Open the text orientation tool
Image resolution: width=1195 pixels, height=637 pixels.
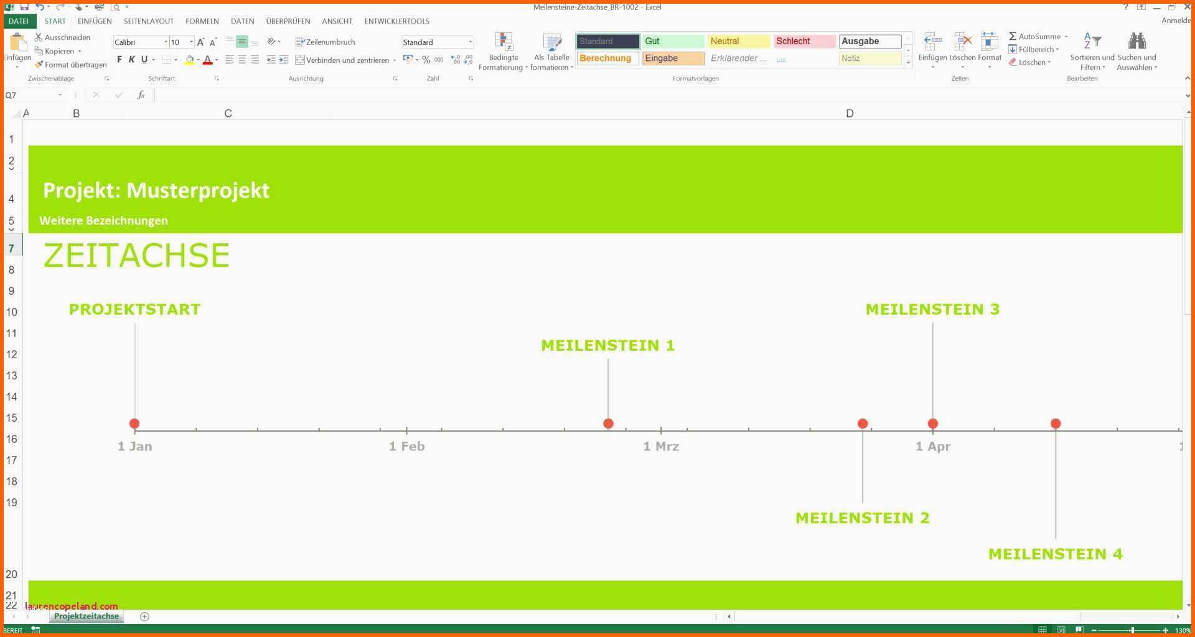click(x=271, y=42)
